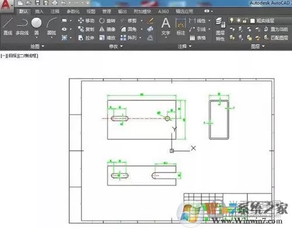This screenshot has width=292, height=229.
Task: Switch to the A360 ribbon tab
Action: click(x=164, y=12)
